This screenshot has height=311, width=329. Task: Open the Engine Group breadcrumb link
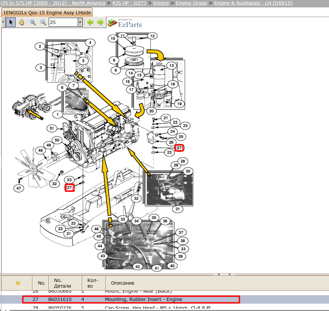[x=191, y=3]
